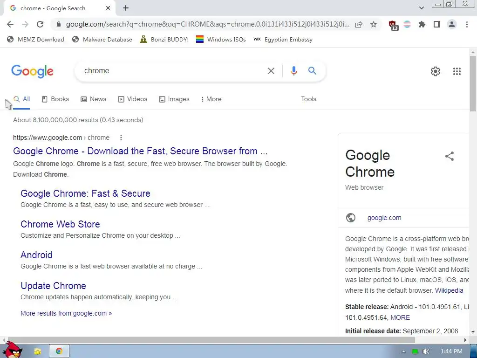Open Chrome's three-dot menu
Image resolution: width=477 pixels, height=358 pixels.
pyautogui.click(x=467, y=24)
